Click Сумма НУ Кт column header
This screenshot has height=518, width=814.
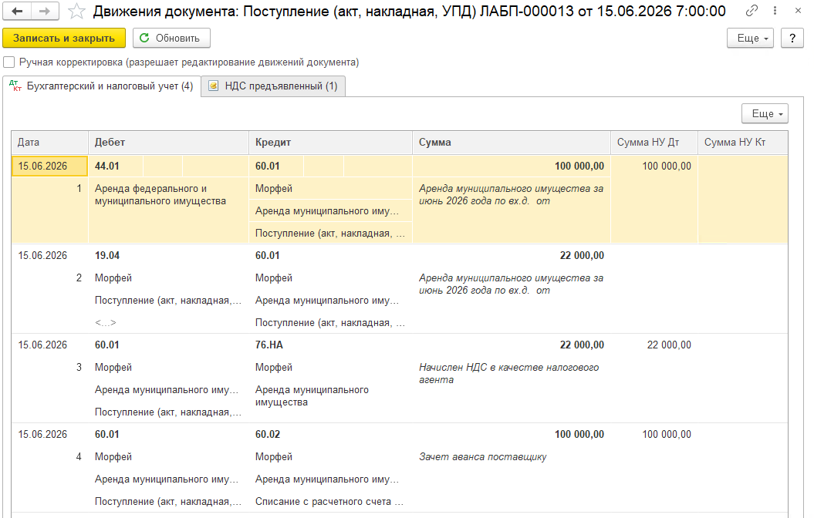(x=743, y=143)
